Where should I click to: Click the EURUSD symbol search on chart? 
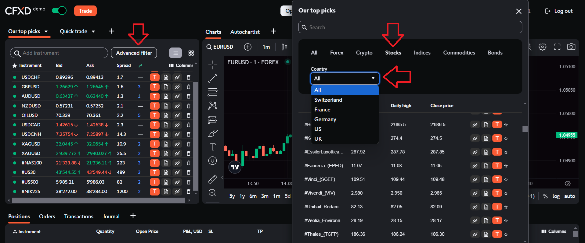pos(220,47)
